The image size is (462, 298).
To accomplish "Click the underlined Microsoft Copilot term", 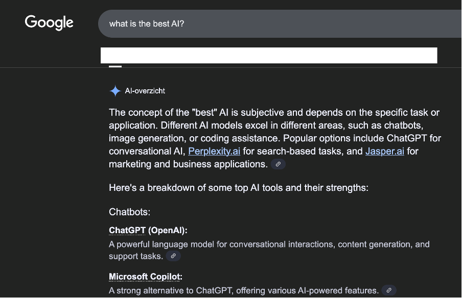I will click(146, 277).
